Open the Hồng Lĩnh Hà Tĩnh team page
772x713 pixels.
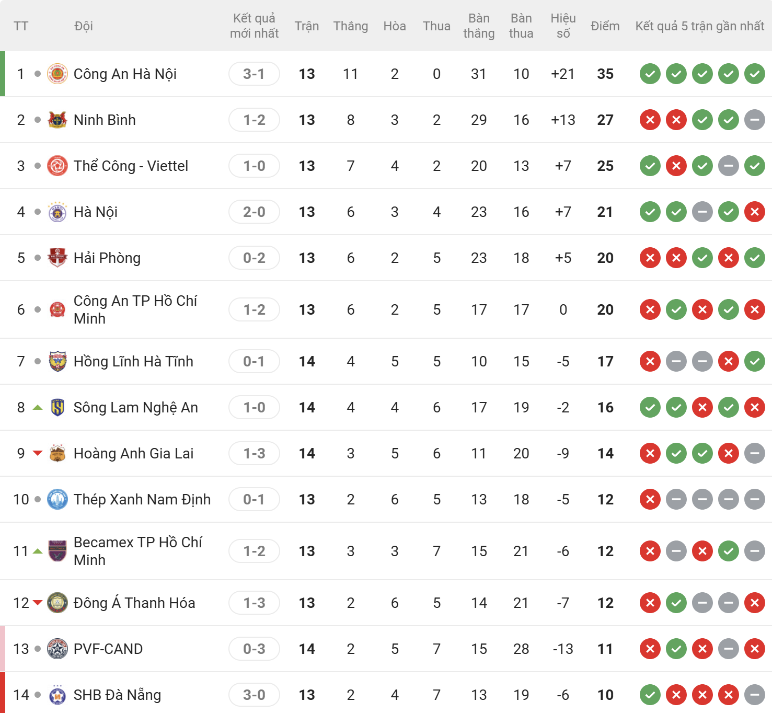coord(133,362)
